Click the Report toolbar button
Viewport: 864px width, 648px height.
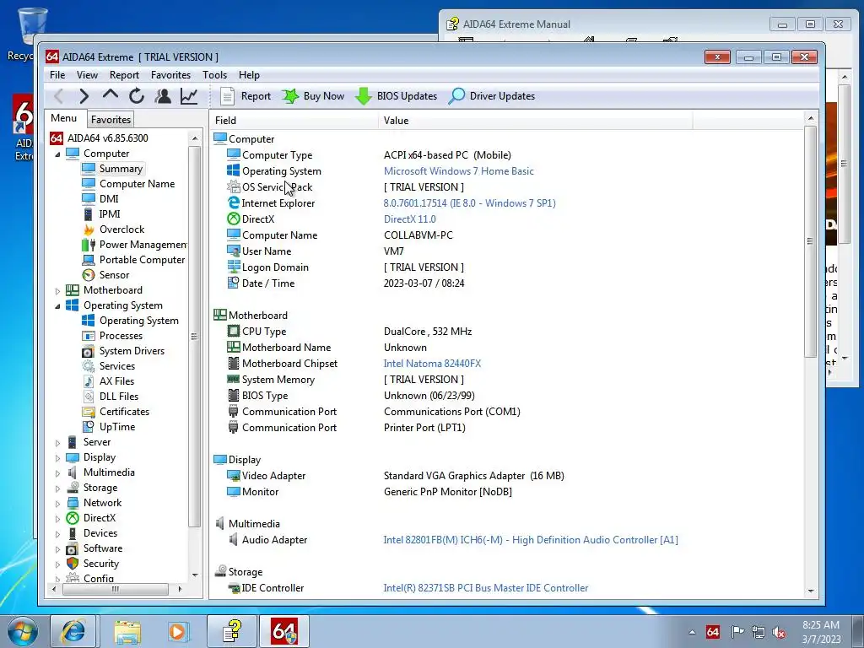tap(246, 96)
